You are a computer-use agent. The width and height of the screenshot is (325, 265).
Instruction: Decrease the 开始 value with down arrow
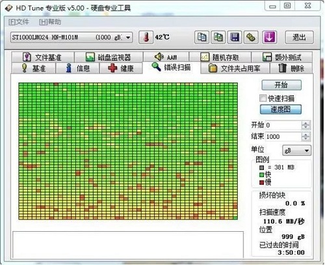pyautogui.click(x=305, y=128)
